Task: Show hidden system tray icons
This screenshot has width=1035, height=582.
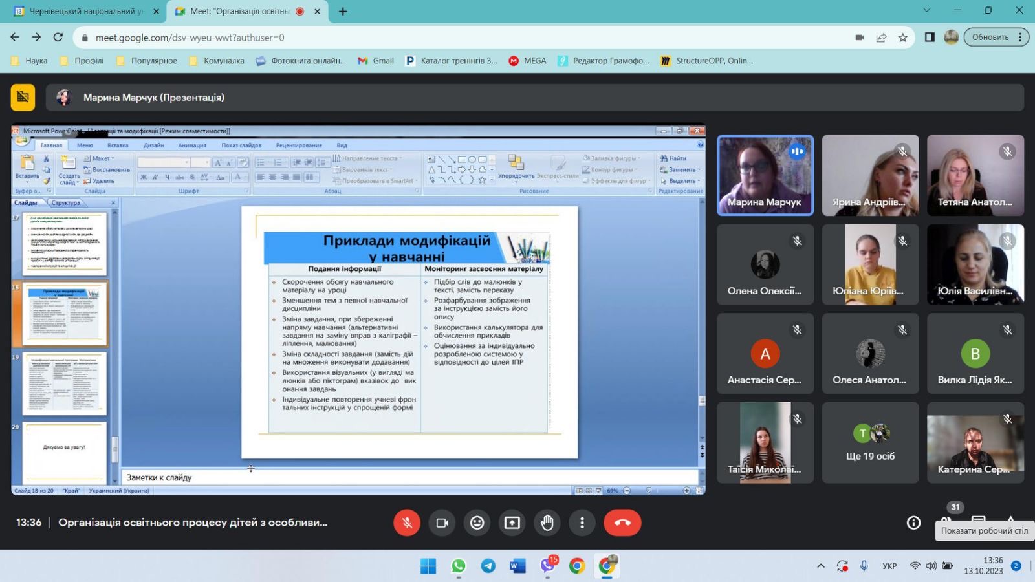Action: point(821,566)
